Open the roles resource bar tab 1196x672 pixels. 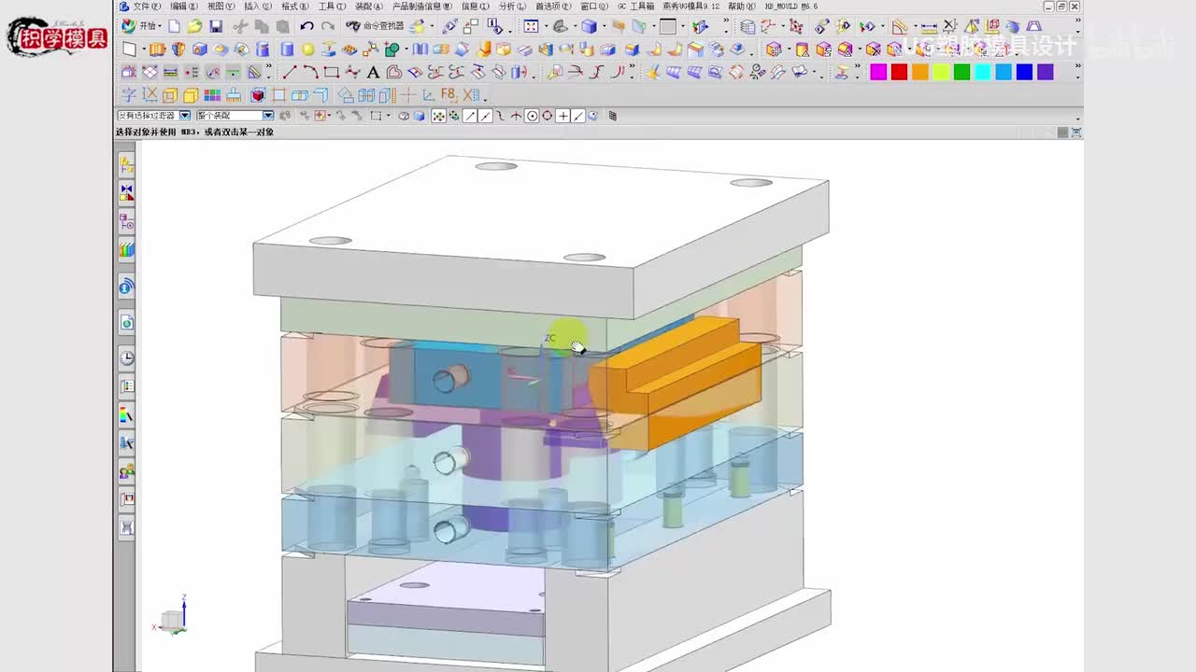click(x=127, y=471)
